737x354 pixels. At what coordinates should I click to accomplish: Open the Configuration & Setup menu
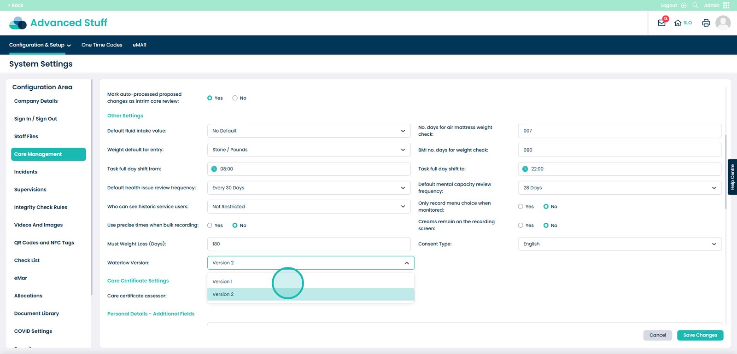[x=40, y=45]
